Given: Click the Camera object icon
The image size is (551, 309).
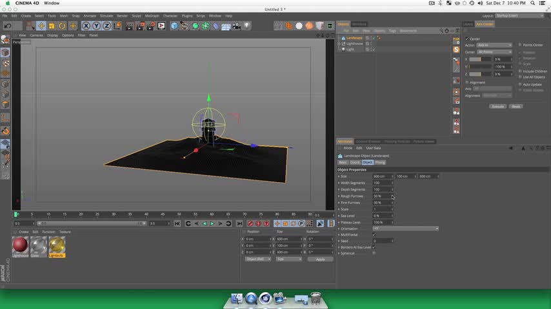Looking at the screenshot, I should point(235,26).
